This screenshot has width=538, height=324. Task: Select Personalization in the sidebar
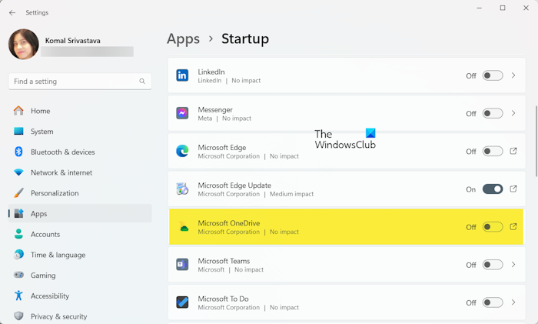[55, 193]
